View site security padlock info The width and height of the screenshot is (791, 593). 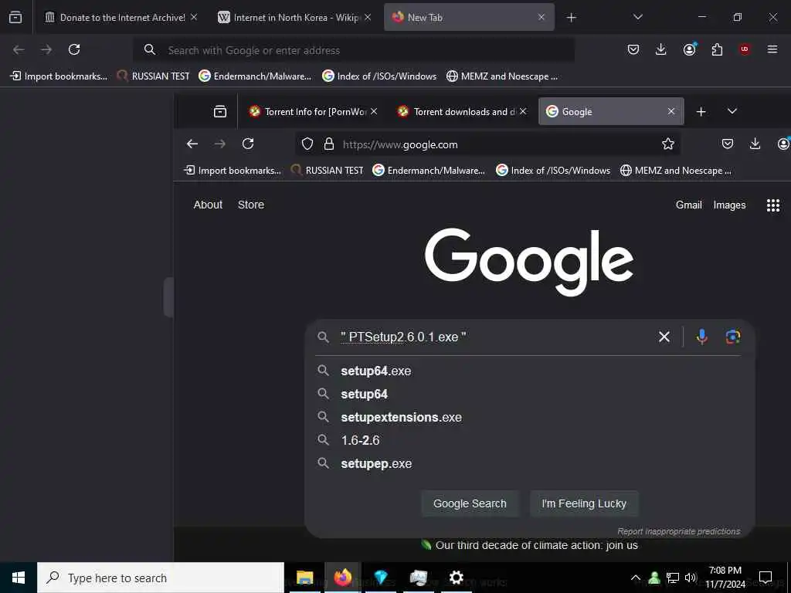[329, 144]
